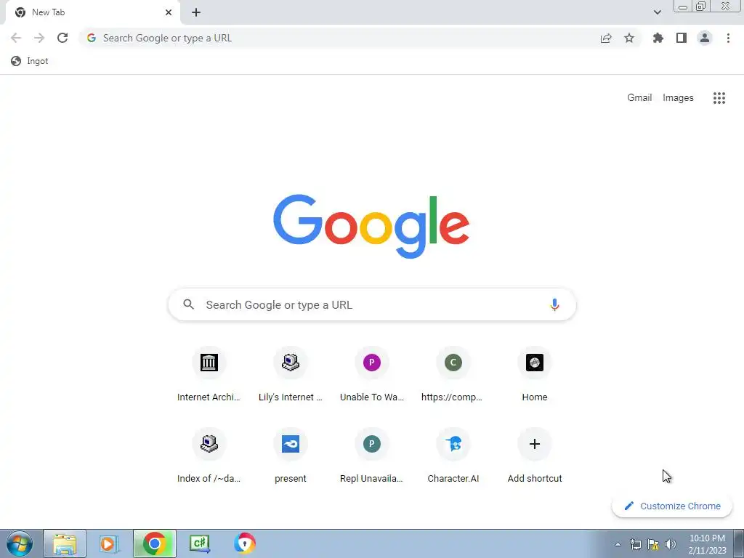Go back using the back arrow
744x558 pixels.
click(16, 38)
